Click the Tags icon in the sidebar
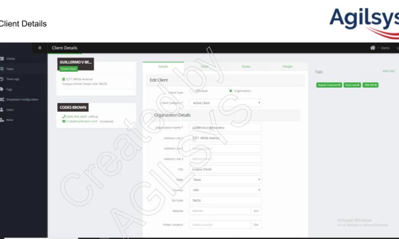 2,89
